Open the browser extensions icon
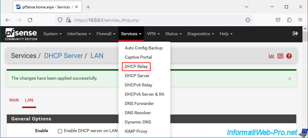The image size is (308, 138). click(289, 20)
